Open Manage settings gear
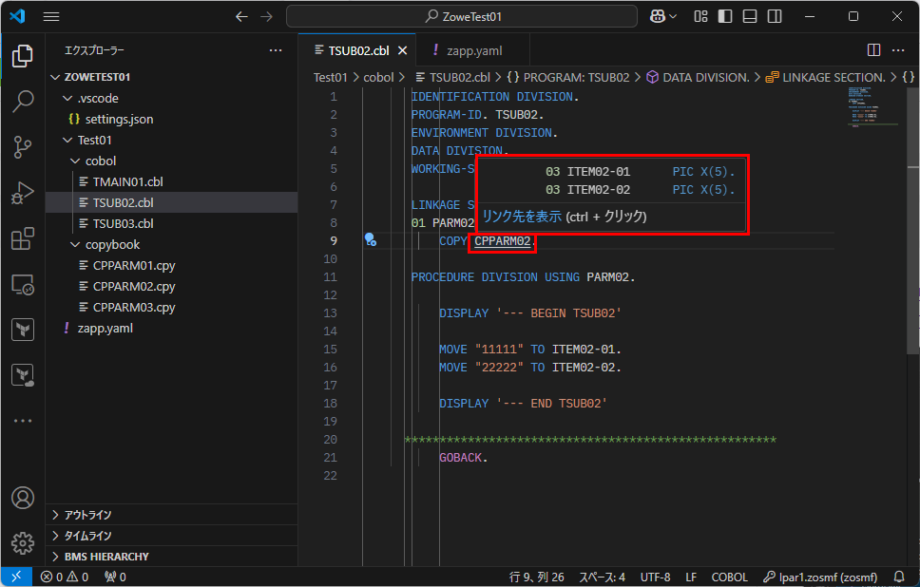The width and height of the screenshot is (920, 587). coord(23,543)
